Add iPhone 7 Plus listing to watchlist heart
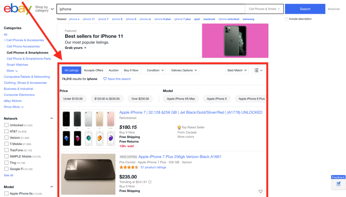The image size is (346, 197). point(261,192)
